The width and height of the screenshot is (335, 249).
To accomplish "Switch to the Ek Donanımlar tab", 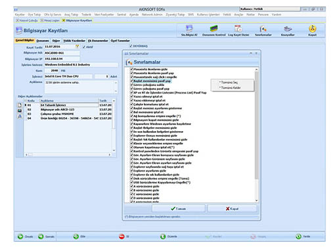I will click(x=98, y=41).
